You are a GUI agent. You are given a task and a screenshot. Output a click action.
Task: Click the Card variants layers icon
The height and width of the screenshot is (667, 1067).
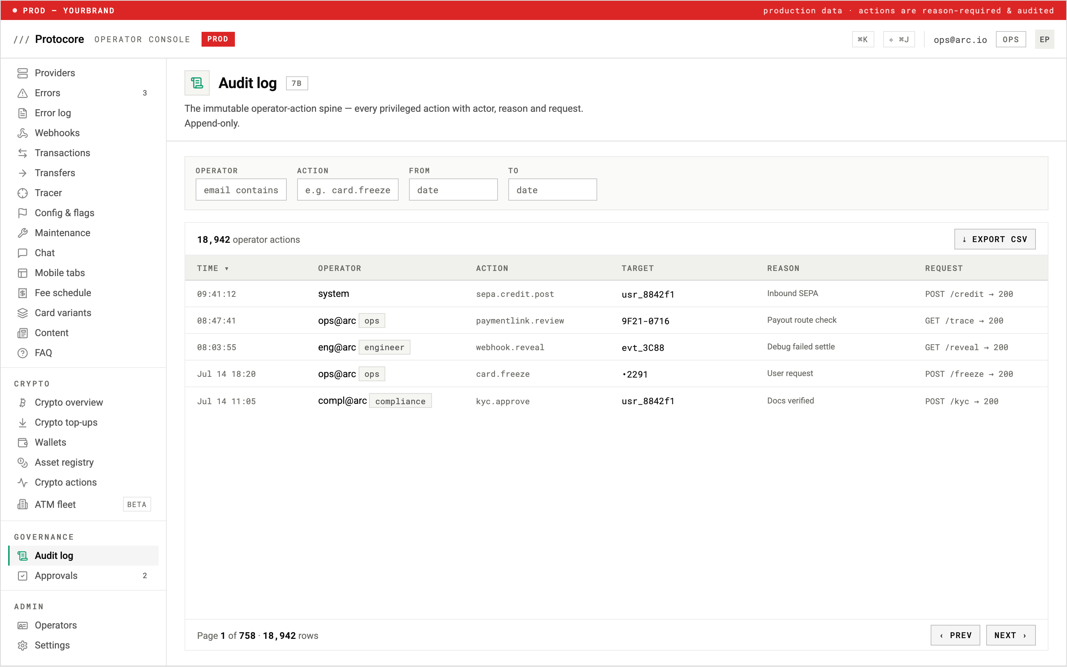point(23,313)
